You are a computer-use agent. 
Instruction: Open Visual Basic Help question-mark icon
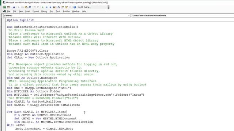[75, 7]
